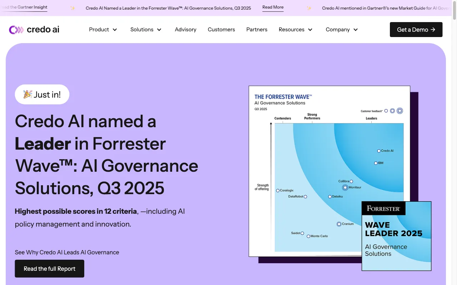This screenshot has height=285, width=457.
Task: Click the 'Contenders' column heading in chart
Action: point(283,118)
